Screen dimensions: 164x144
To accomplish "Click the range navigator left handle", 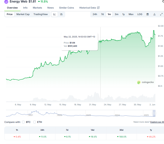I will point(153,113).
